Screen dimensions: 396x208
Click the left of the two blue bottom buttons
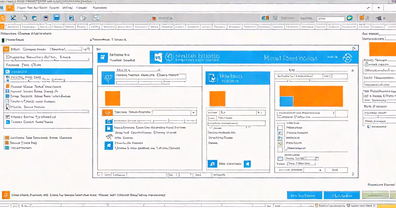304,195
